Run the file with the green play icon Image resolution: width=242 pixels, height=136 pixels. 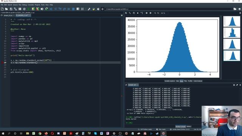(29, 9)
